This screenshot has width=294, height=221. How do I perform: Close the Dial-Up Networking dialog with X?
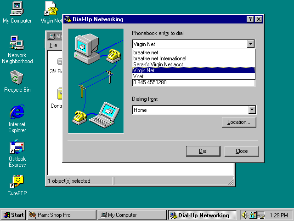pyautogui.click(x=259, y=19)
